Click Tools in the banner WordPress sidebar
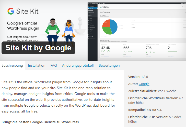The image size is (186, 127). (x=90, y=34)
